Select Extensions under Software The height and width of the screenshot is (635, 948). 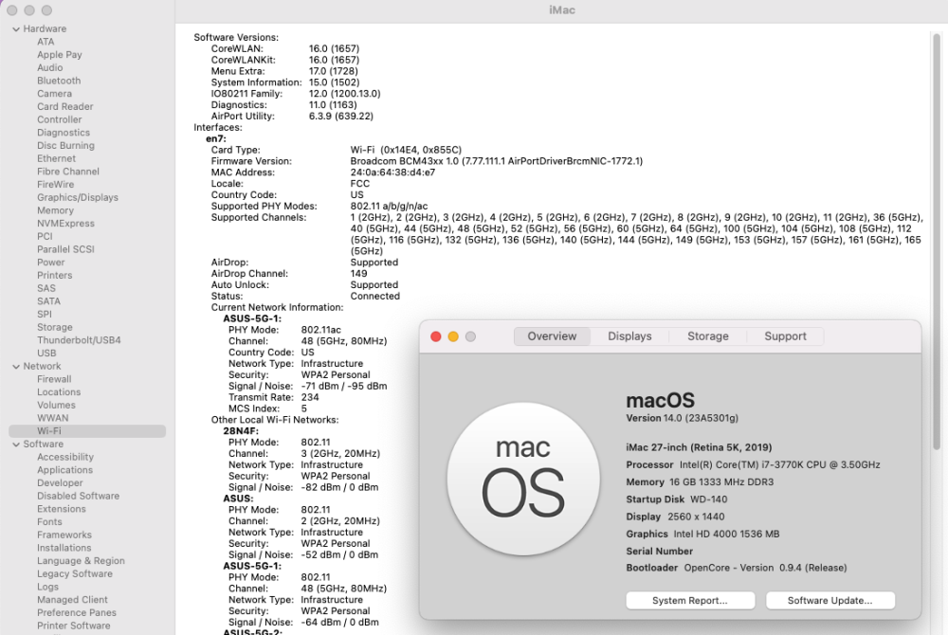click(61, 509)
